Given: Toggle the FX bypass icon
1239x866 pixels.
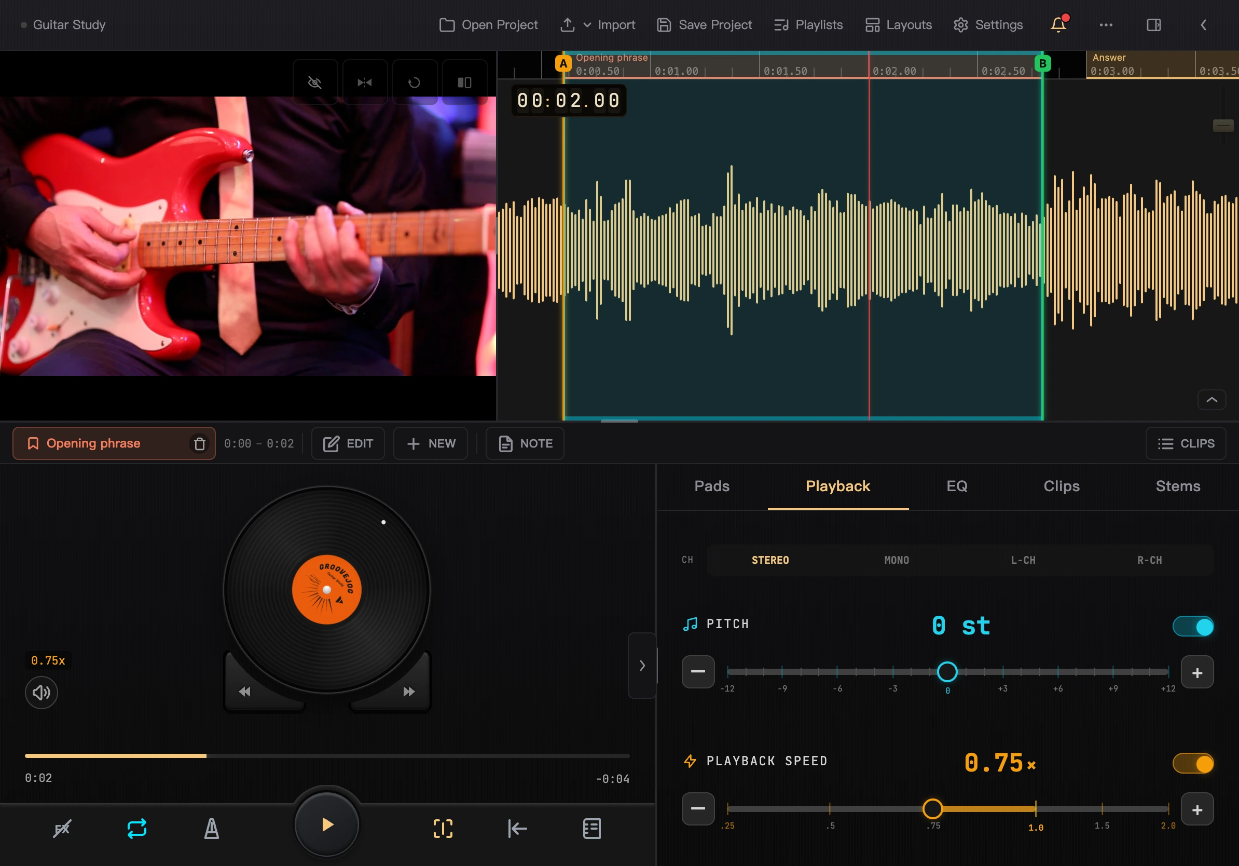Looking at the screenshot, I should click(x=63, y=828).
